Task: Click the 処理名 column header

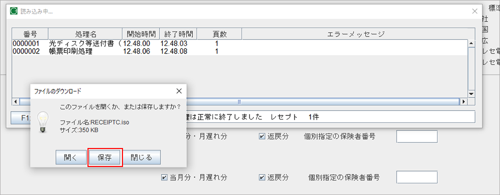Action: 85,34
